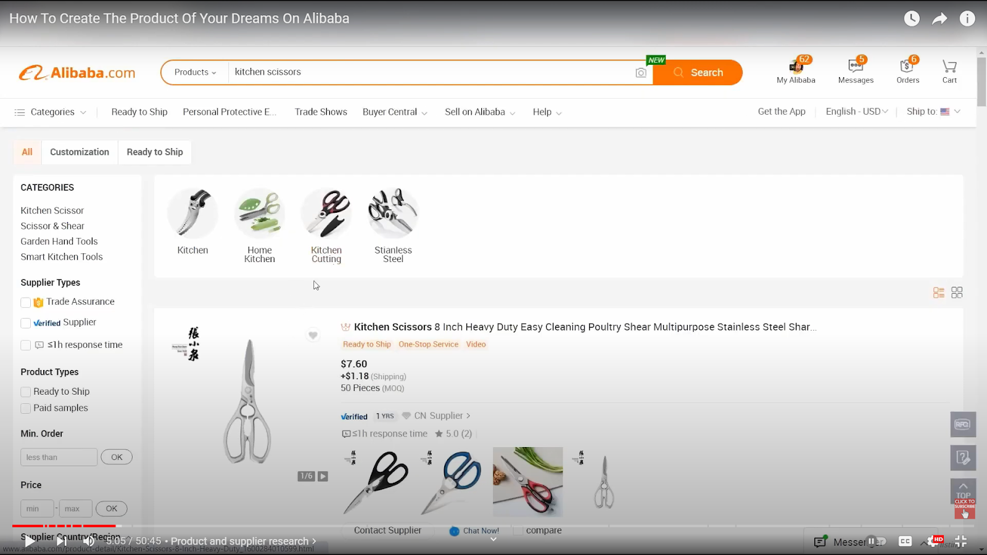Open Messages icon
Screen dimensions: 987x555
click(856, 66)
